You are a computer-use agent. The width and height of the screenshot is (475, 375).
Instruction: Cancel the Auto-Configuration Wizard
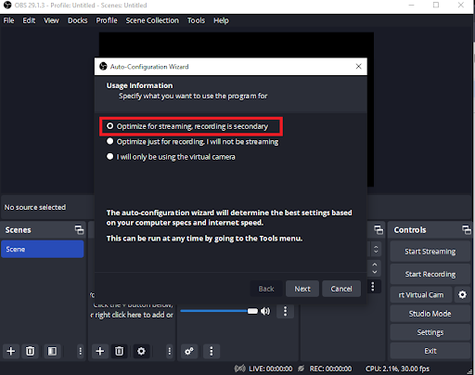[x=341, y=289]
